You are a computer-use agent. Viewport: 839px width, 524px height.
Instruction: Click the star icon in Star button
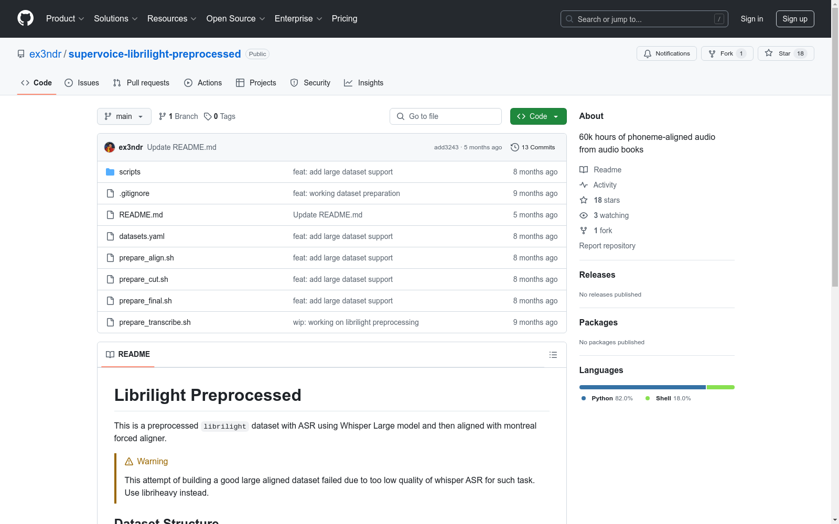coord(769,53)
